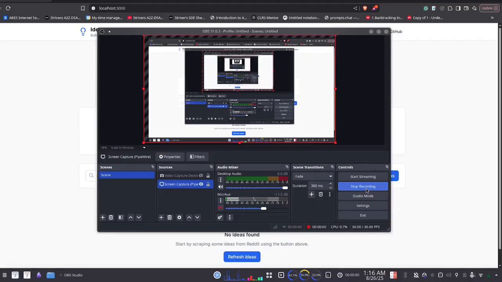Click the Refresh Ideas button

[x=242, y=257]
